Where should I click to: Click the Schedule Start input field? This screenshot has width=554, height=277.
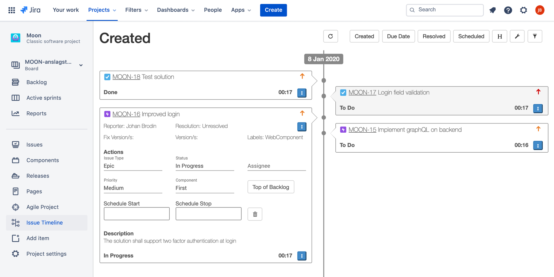pos(137,214)
